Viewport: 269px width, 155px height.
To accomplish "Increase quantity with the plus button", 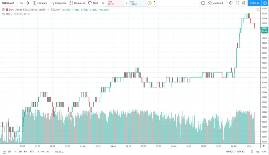I will 154,2.
